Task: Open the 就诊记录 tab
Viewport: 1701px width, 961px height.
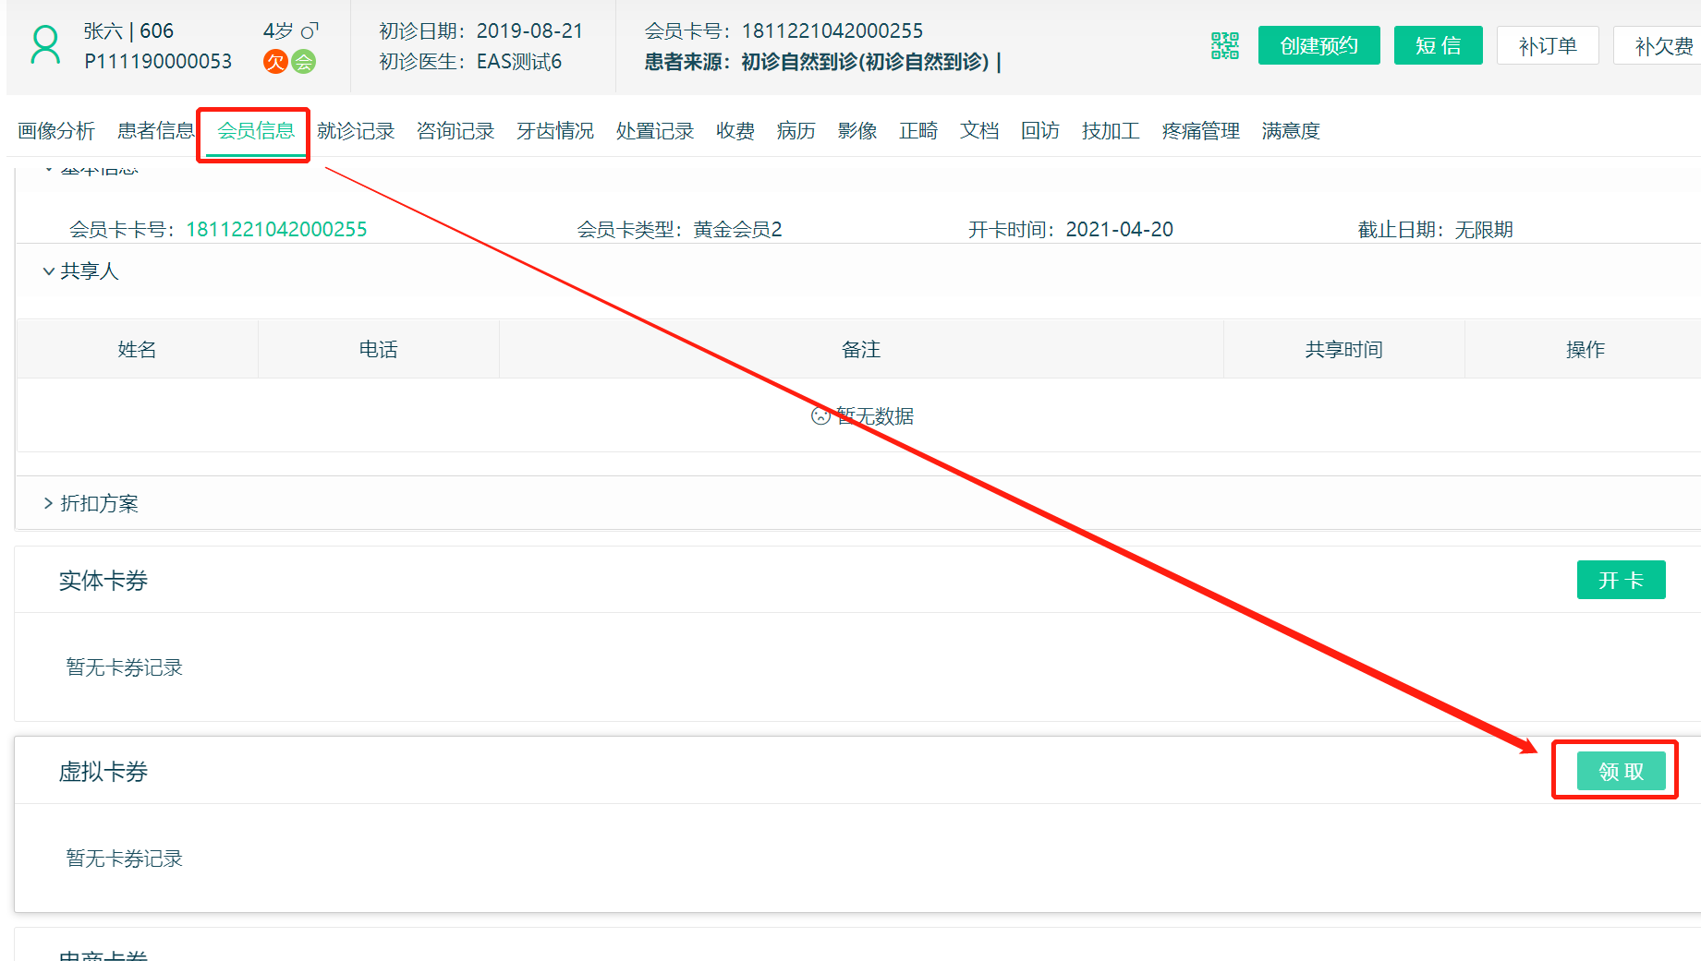Action: (x=356, y=131)
